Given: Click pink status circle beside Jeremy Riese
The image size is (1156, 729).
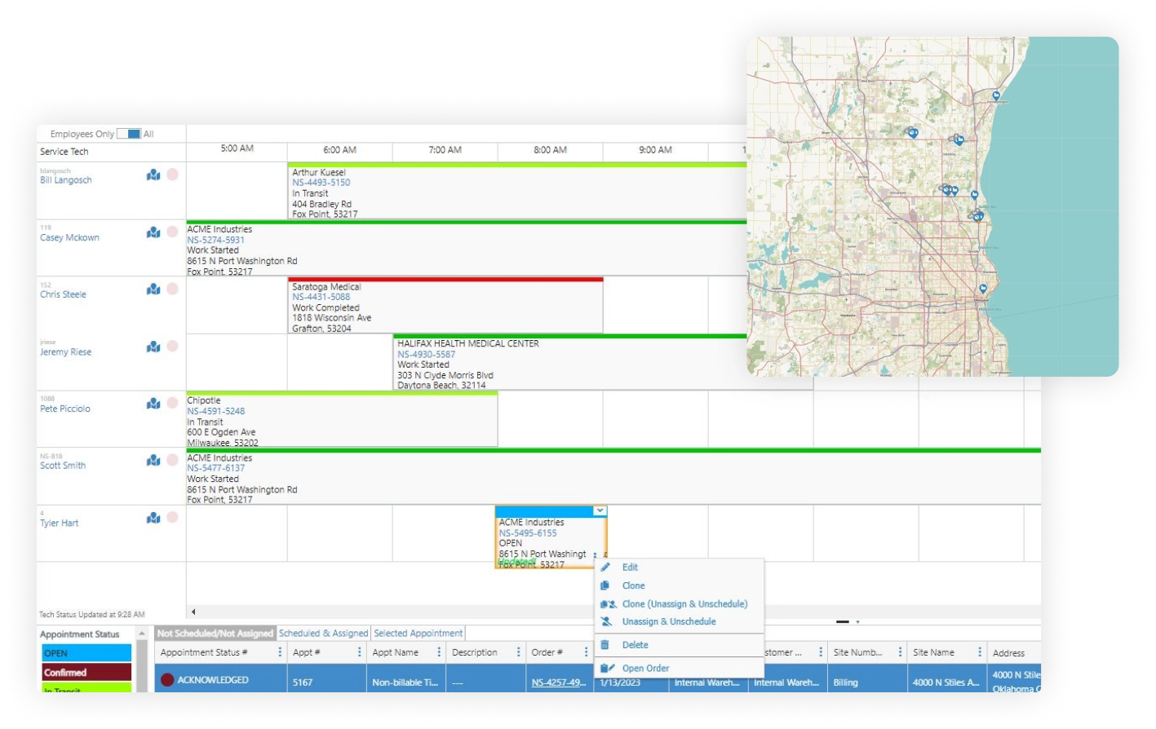Looking at the screenshot, I should point(172,346).
